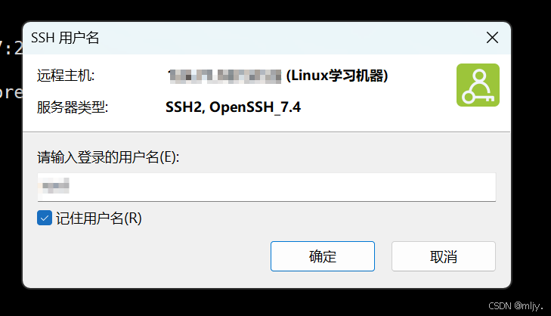Toggle the 记住用户名 checkbox
Viewport: 551px width, 316px height.
[x=45, y=218]
